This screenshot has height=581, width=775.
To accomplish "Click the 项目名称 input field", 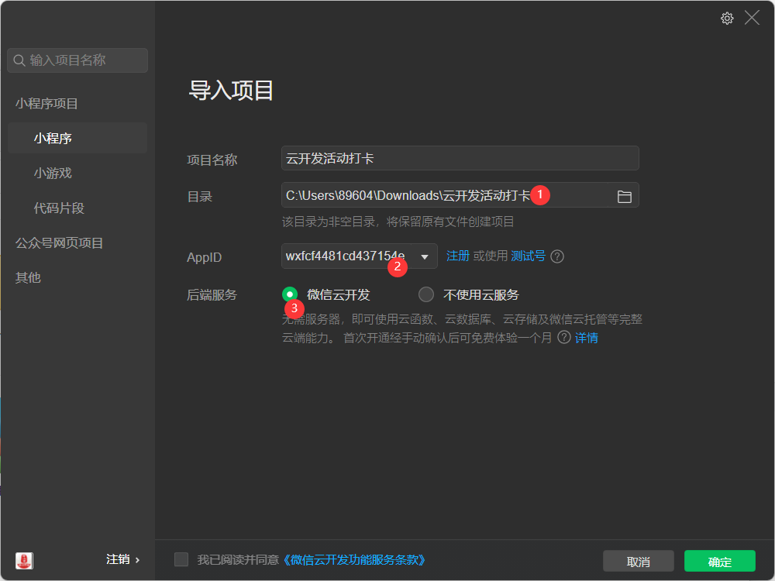I will 460,158.
